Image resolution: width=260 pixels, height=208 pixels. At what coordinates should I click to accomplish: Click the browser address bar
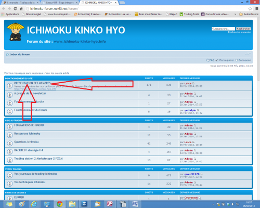pos(136,9)
